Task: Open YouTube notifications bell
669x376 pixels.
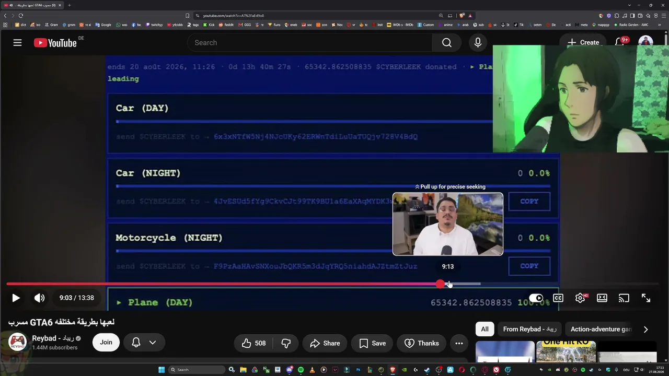Action: tap(619, 42)
